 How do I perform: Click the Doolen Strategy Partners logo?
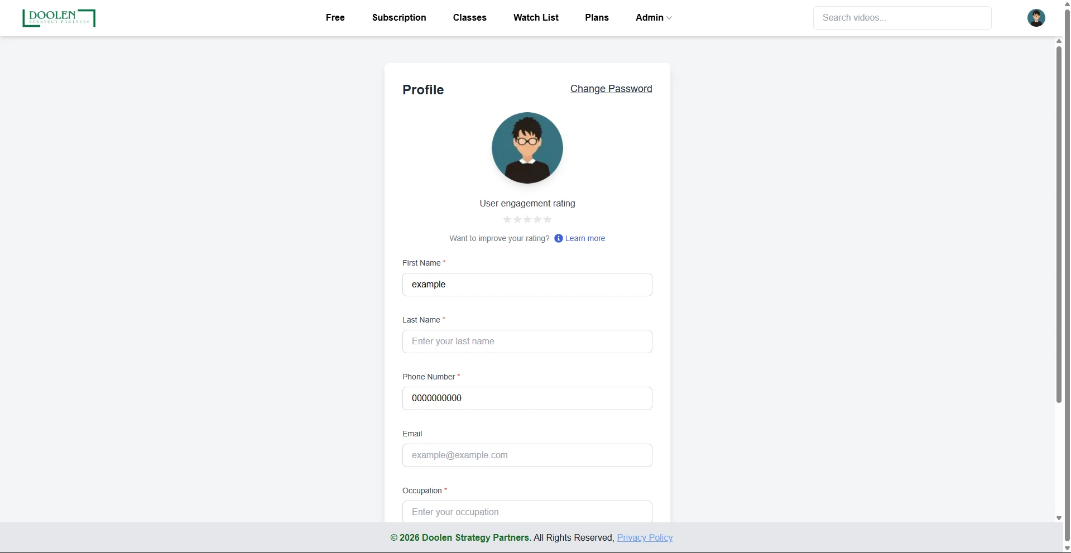(59, 18)
